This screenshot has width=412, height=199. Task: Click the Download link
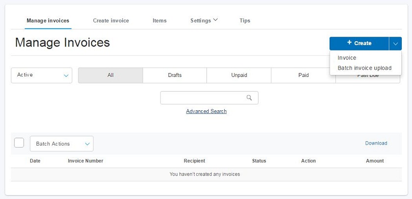(376, 143)
